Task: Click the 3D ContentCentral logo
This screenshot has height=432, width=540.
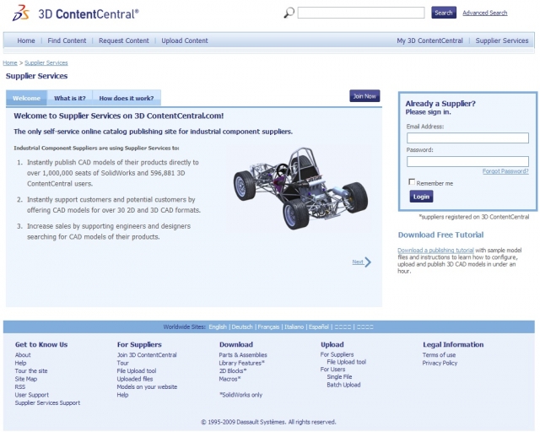Action: (x=75, y=13)
